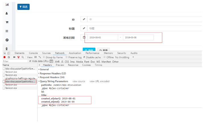Select the first bbs-discussion?pathinfo request
Image resolution: width=205 pixels, height=124 pixels.
click(x=20, y=69)
